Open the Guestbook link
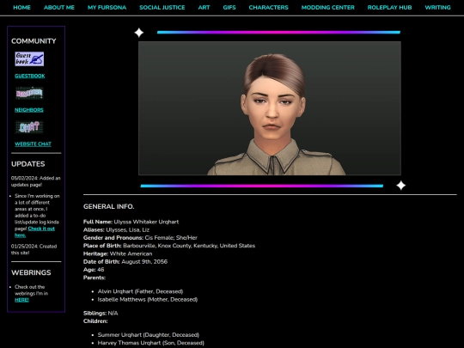The image size is (464, 348). 30,76
